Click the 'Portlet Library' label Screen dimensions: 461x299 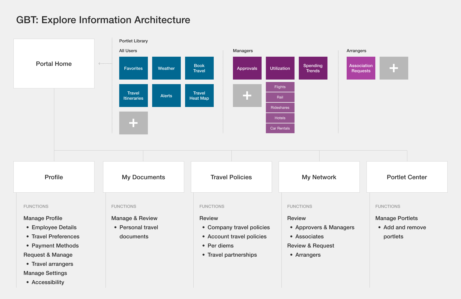pos(134,41)
